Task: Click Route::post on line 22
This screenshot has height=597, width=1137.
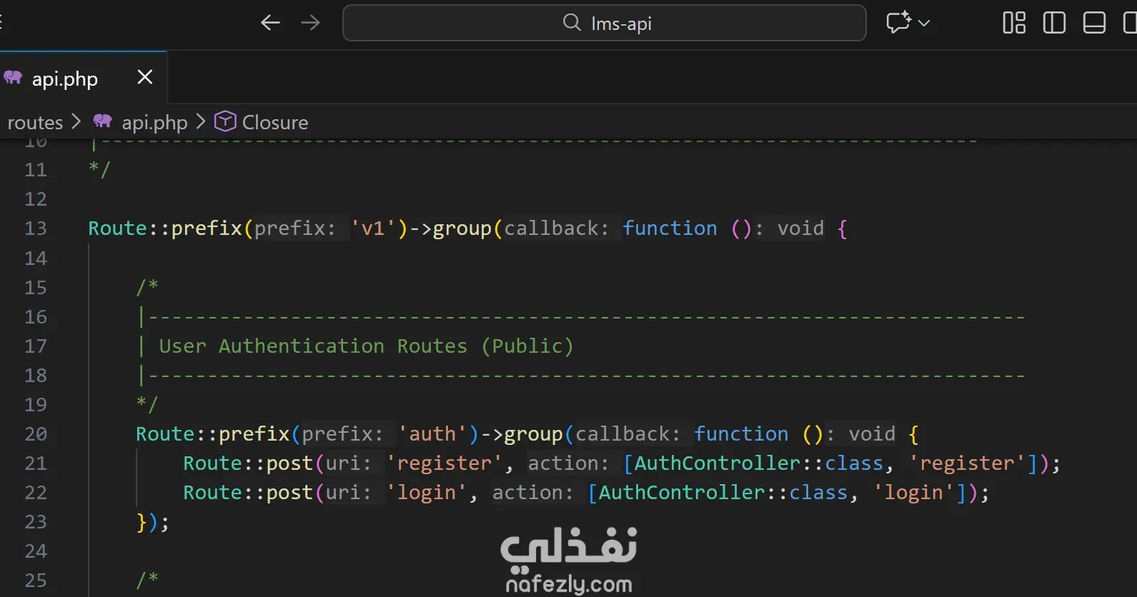Action: tap(248, 493)
